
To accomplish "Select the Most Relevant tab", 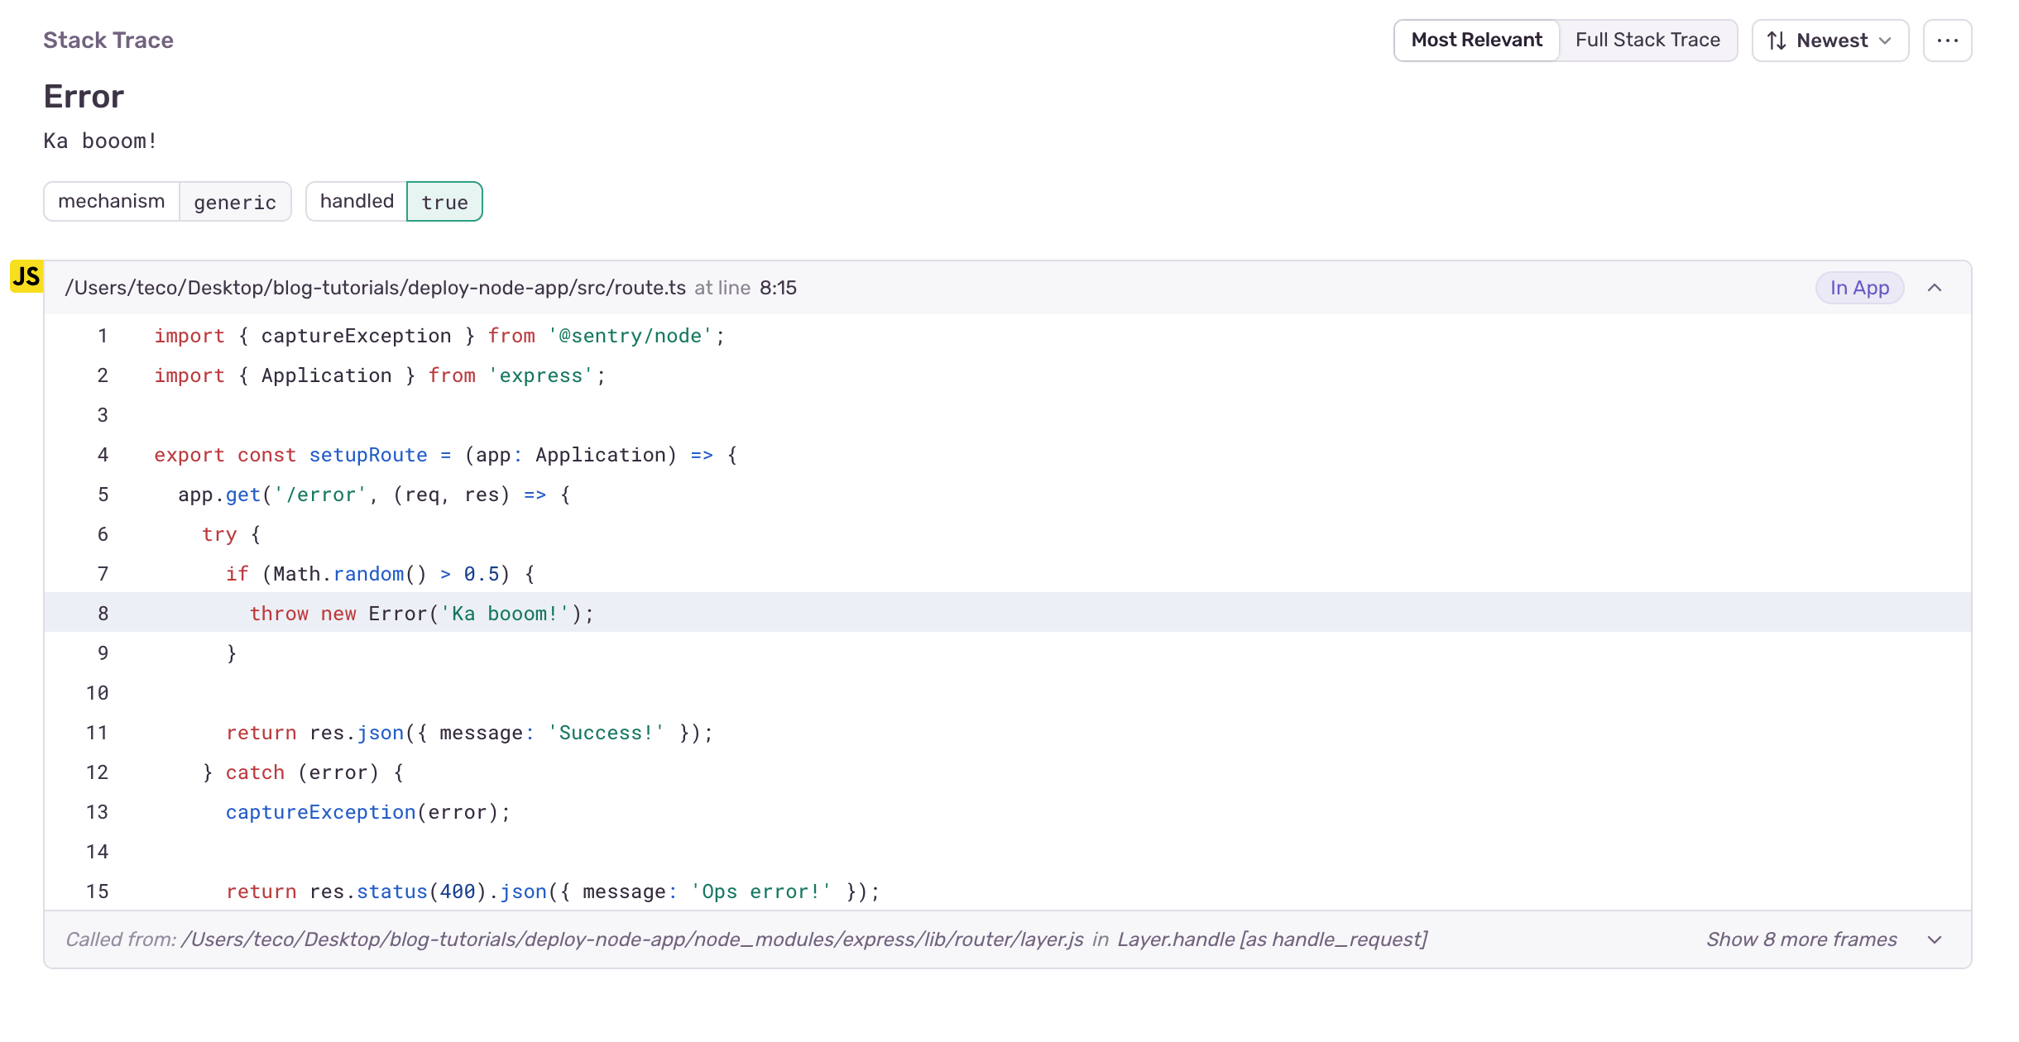I will click(1476, 39).
